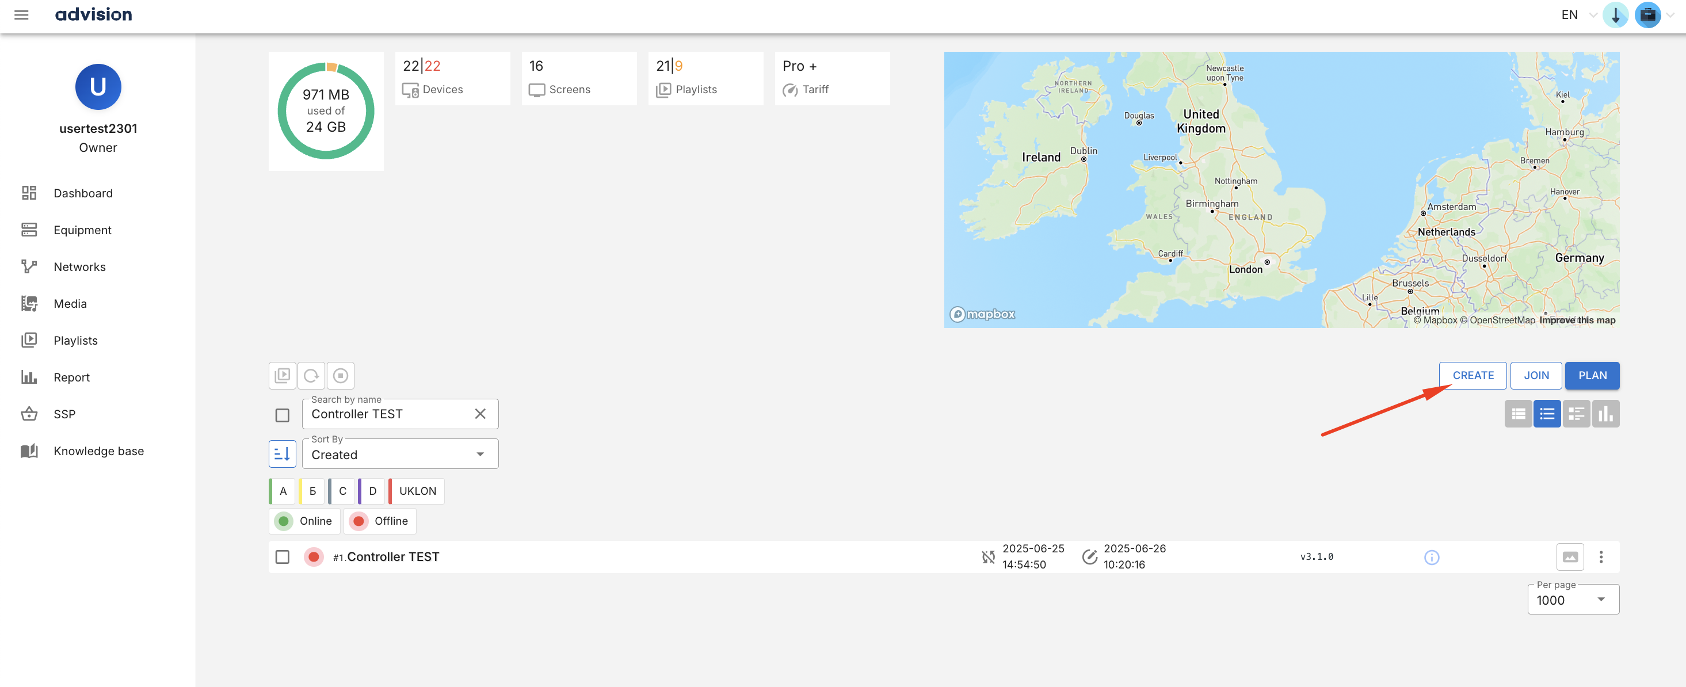Open device info icon for Controller TEST
The width and height of the screenshot is (1686, 687).
pos(1432,558)
